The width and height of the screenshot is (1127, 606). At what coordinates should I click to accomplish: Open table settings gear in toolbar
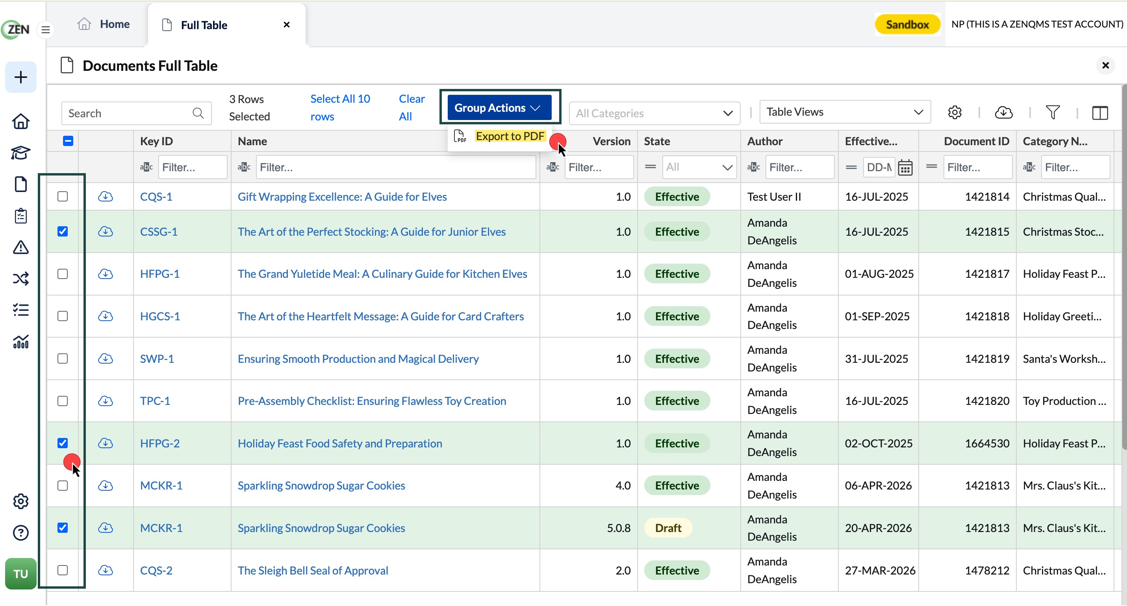tap(955, 113)
